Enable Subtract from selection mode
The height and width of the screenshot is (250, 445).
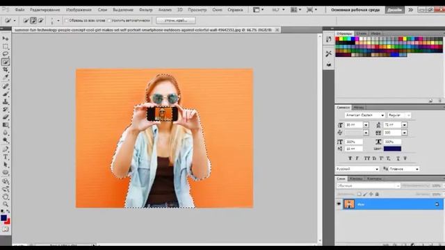40,20
